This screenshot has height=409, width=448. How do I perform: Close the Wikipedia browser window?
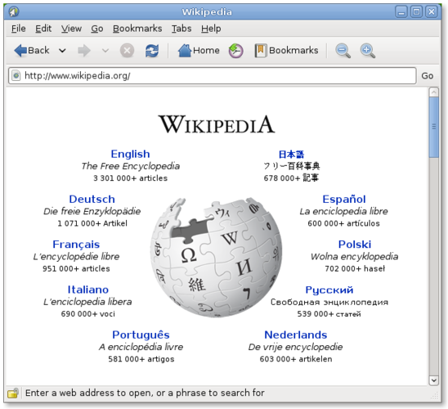432,11
